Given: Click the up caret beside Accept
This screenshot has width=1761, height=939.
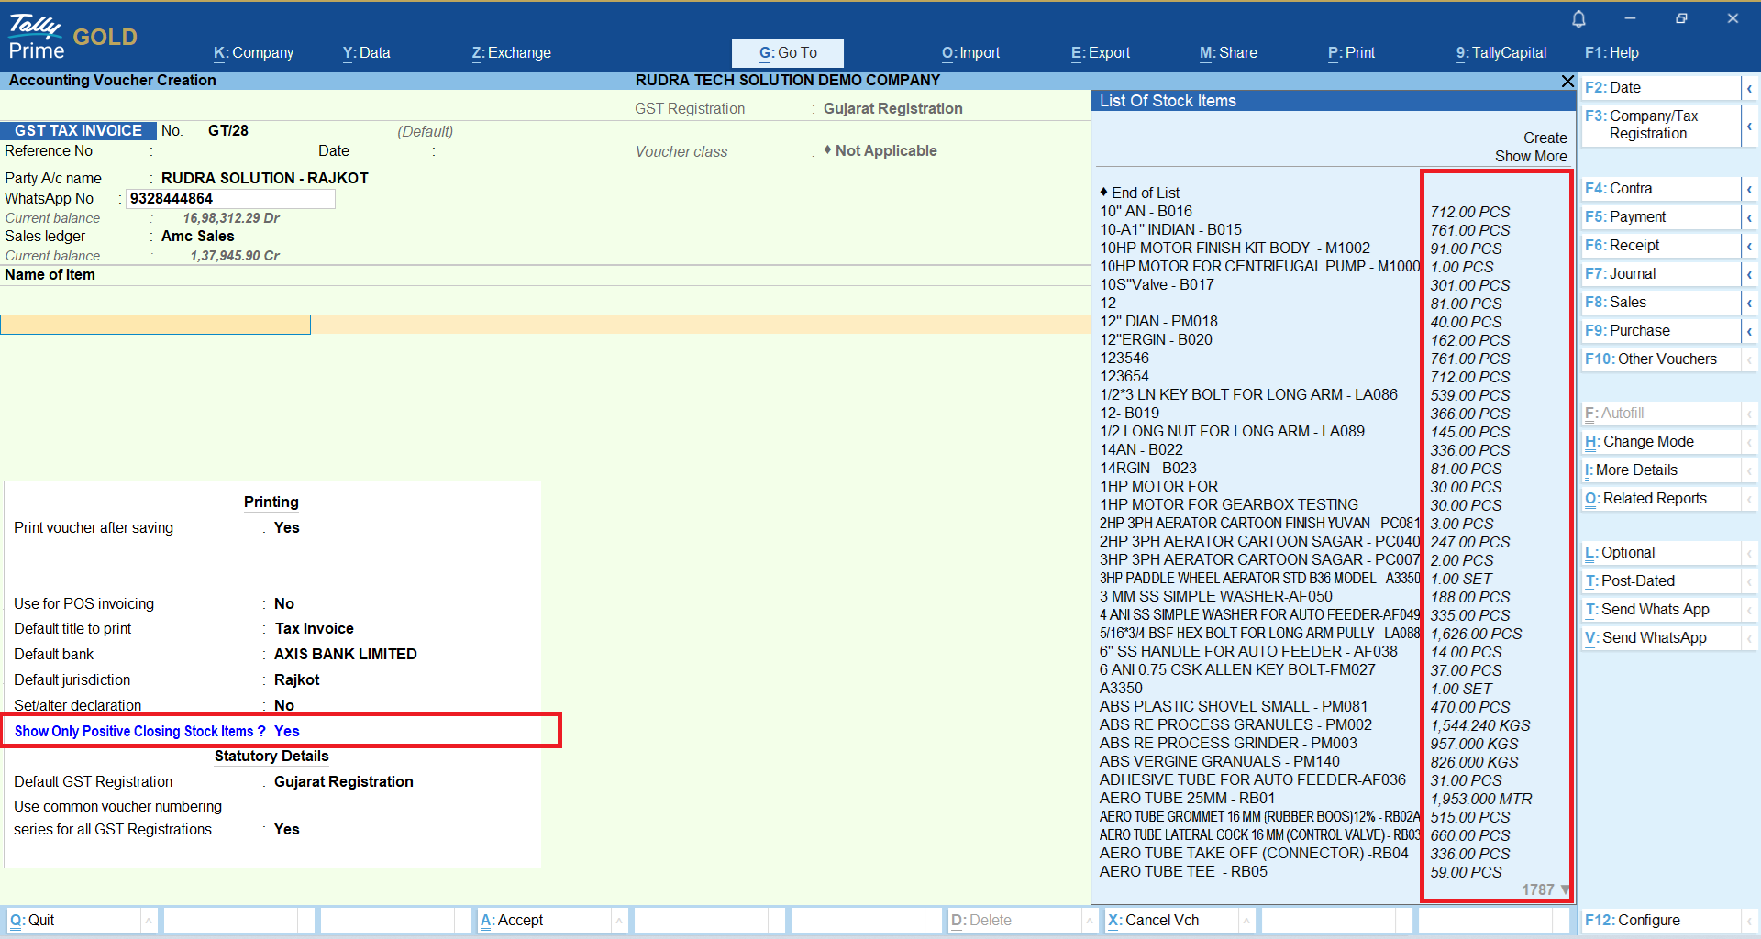Looking at the screenshot, I should (619, 921).
